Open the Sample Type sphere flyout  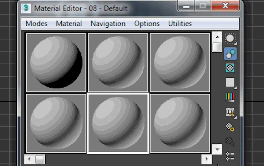tap(230, 39)
